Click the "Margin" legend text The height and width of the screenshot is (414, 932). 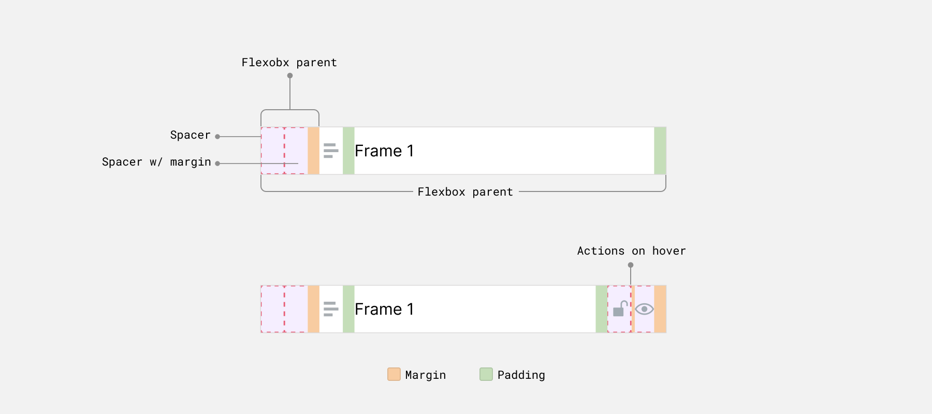[425, 375]
